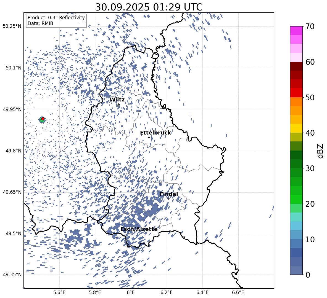The height and width of the screenshot is (298, 327).
Task: Click the 50.25°N latitude tick label
Action: pyautogui.click(x=12, y=26)
